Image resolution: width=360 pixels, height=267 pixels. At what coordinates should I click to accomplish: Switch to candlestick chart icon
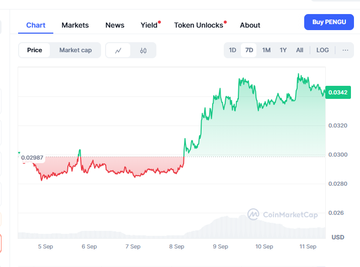143,50
